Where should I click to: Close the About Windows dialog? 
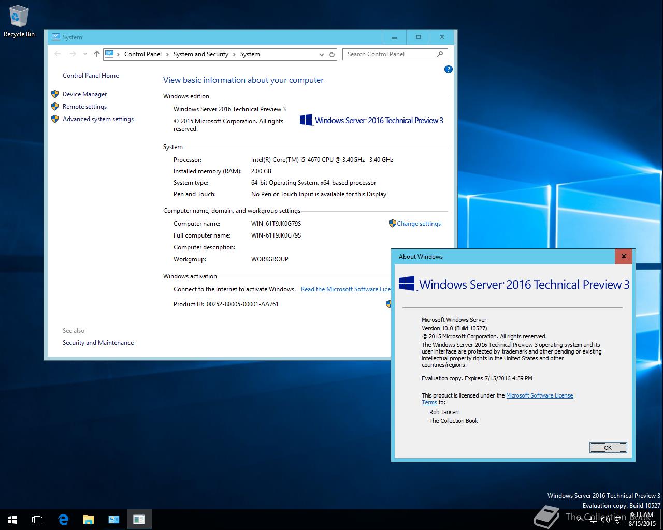pos(624,256)
